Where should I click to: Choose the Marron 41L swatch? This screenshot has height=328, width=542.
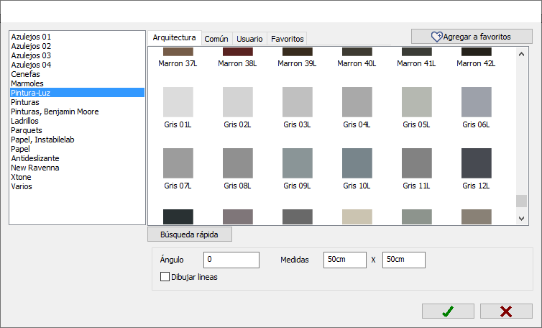tap(417, 52)
